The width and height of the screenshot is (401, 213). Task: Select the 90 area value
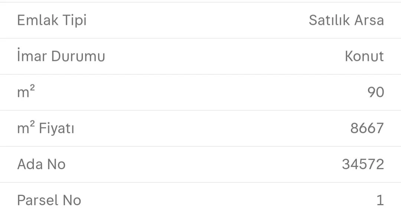(375, 92)
